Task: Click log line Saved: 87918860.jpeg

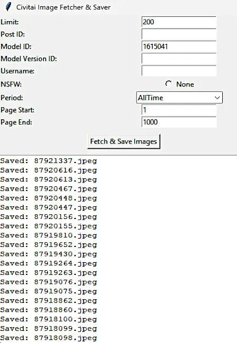Action: (48, 310)
